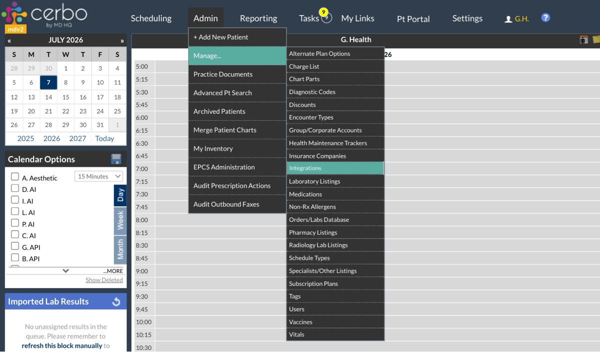Screen dimensions: 600x352
Task: Click the Today link under the calendar
Action: coord(104,138)
